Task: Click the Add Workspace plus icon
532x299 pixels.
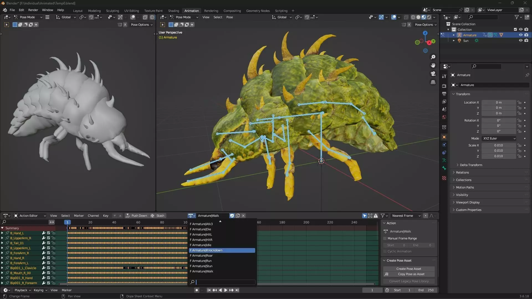Action: pos(293,11)
